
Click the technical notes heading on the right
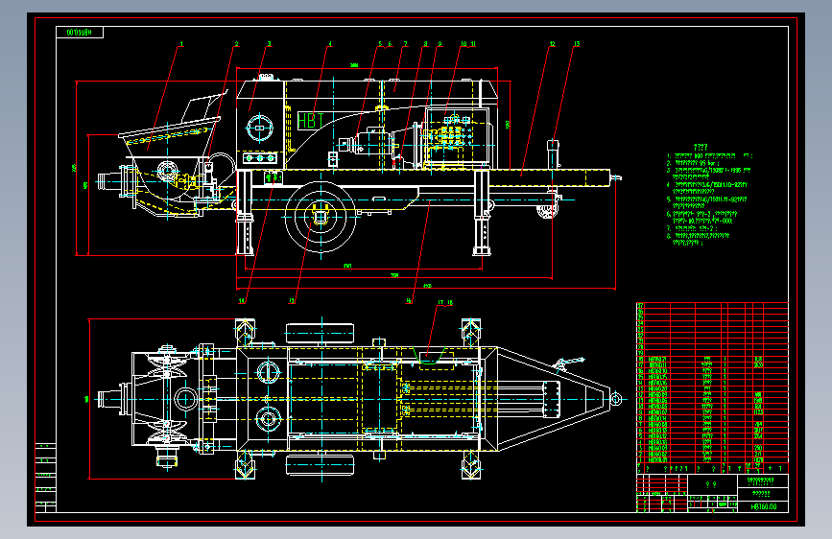[x=701, y=147]
